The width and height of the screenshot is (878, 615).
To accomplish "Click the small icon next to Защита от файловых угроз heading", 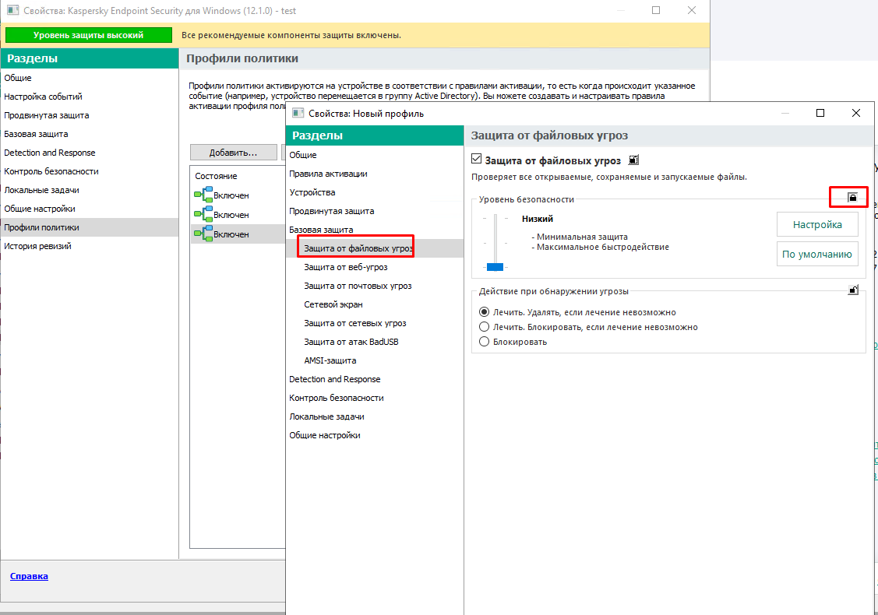I will [633, 160].
